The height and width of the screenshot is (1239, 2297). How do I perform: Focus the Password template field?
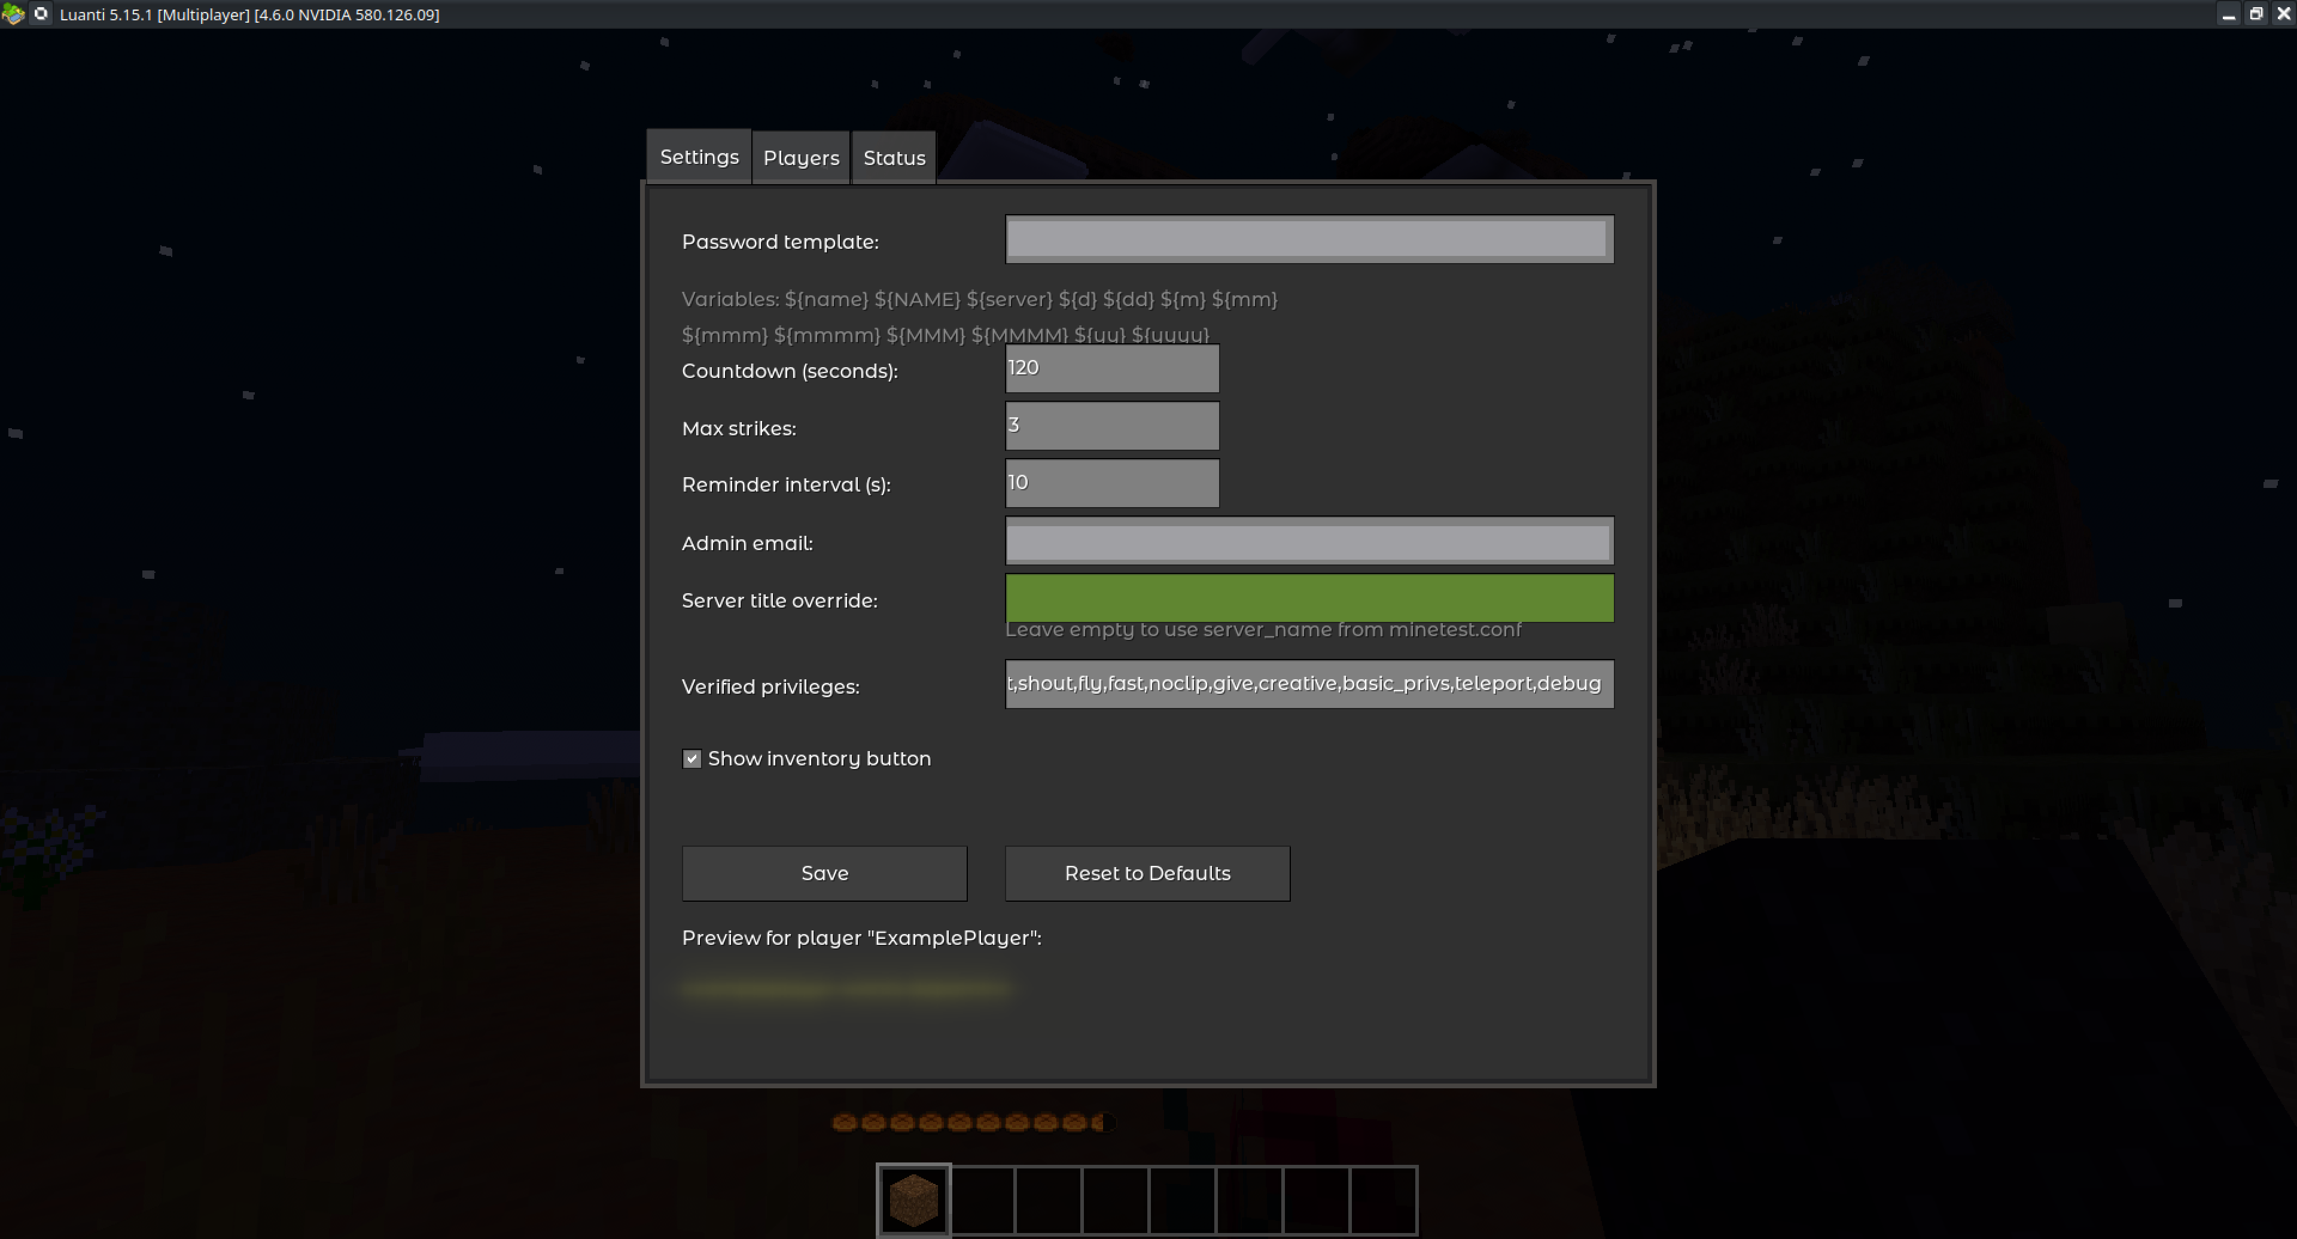click(x=1308, y=239)
